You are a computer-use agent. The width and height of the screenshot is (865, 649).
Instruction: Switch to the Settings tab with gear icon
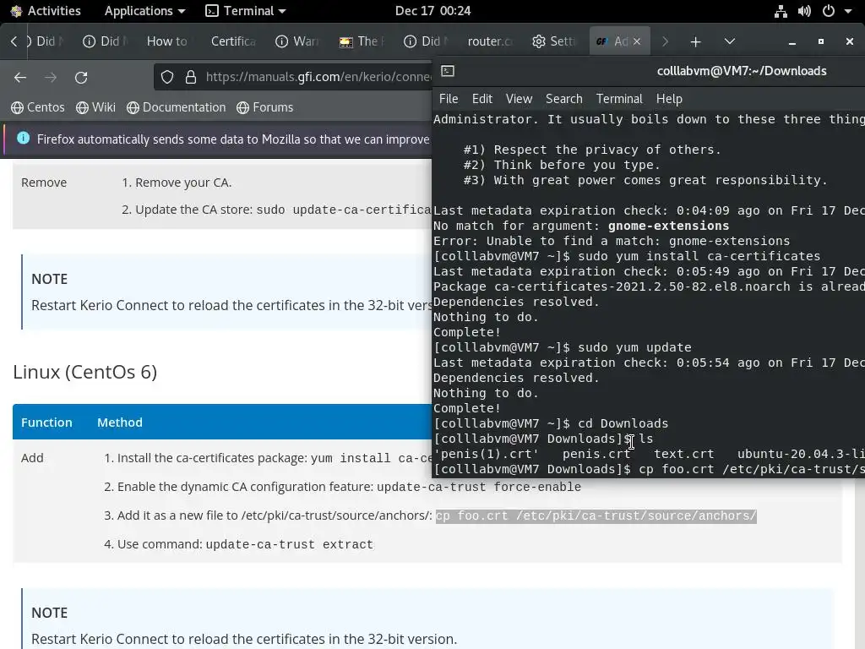pyautogui.click(x=554, y=41)
